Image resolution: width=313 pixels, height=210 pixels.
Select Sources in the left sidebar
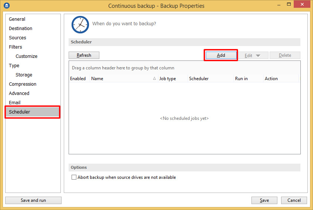click(x=17, y=37)
